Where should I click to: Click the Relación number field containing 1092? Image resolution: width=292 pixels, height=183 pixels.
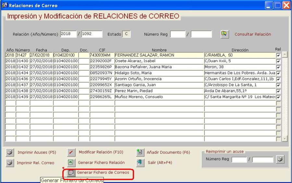91,34
